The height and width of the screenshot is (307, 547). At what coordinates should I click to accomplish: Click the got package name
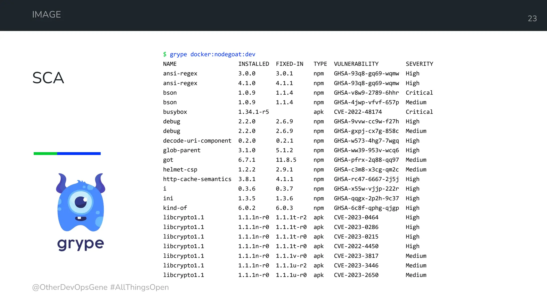[x=168, y=160]
